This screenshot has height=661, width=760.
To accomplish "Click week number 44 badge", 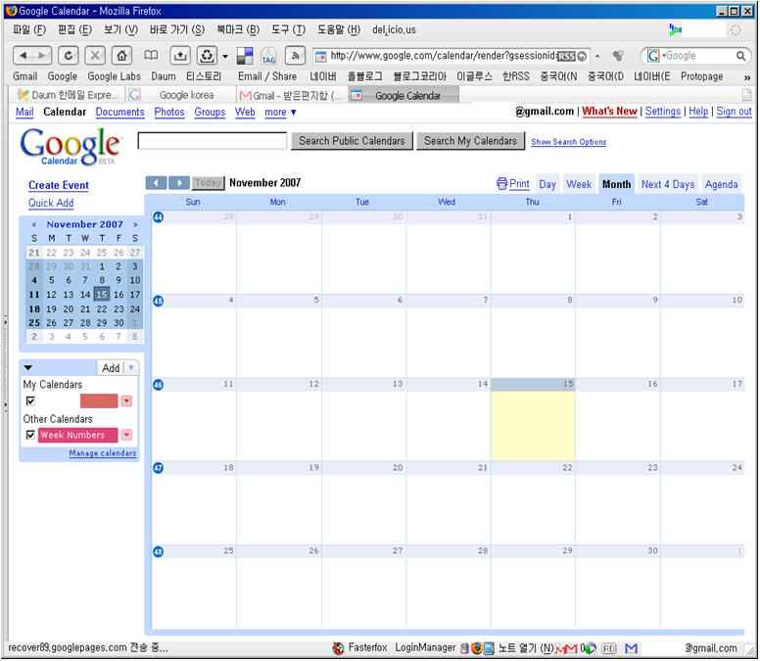I will click(x=158, y=217).
